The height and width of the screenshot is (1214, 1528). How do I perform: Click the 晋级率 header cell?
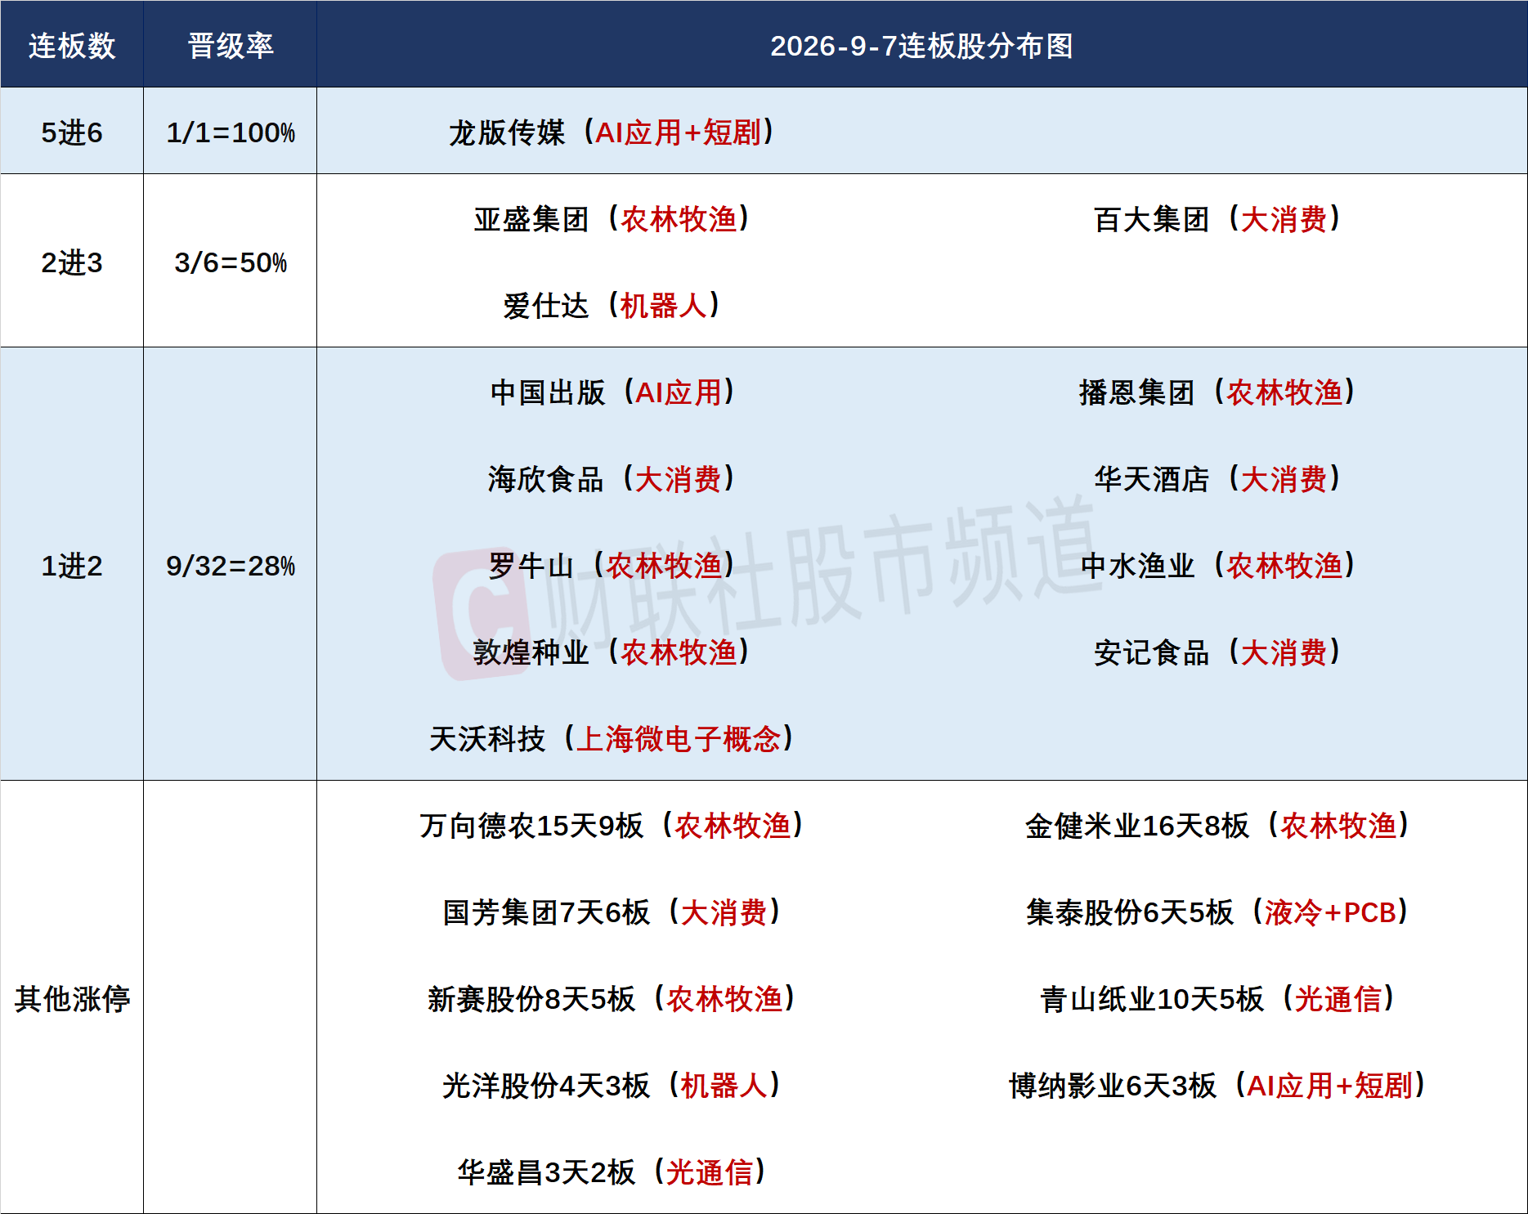point(231,45)
